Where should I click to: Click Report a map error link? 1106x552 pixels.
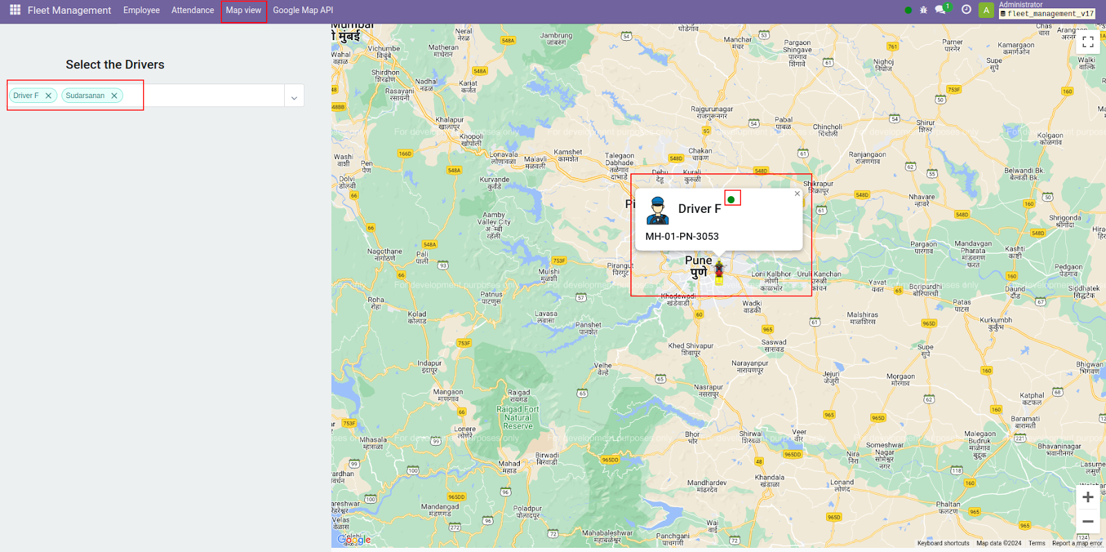[x=1077, y=544]
